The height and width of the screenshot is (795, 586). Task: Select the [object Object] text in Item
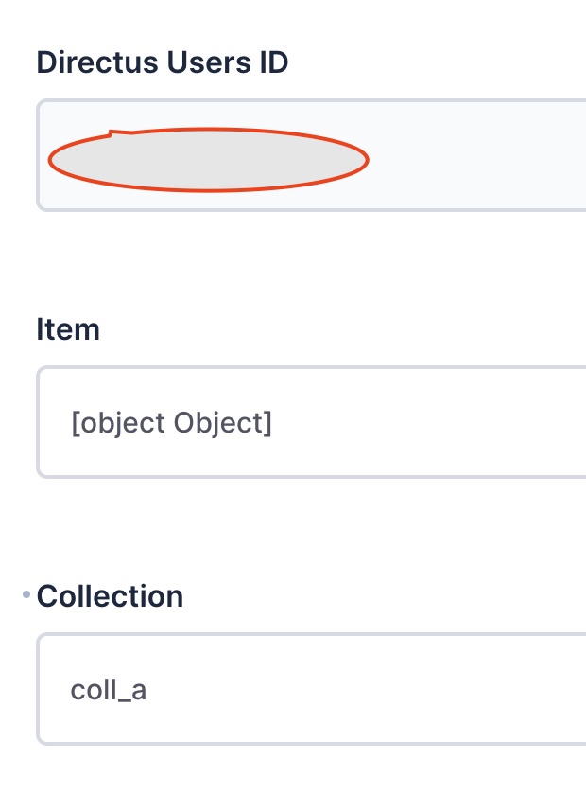pos(171,423)
